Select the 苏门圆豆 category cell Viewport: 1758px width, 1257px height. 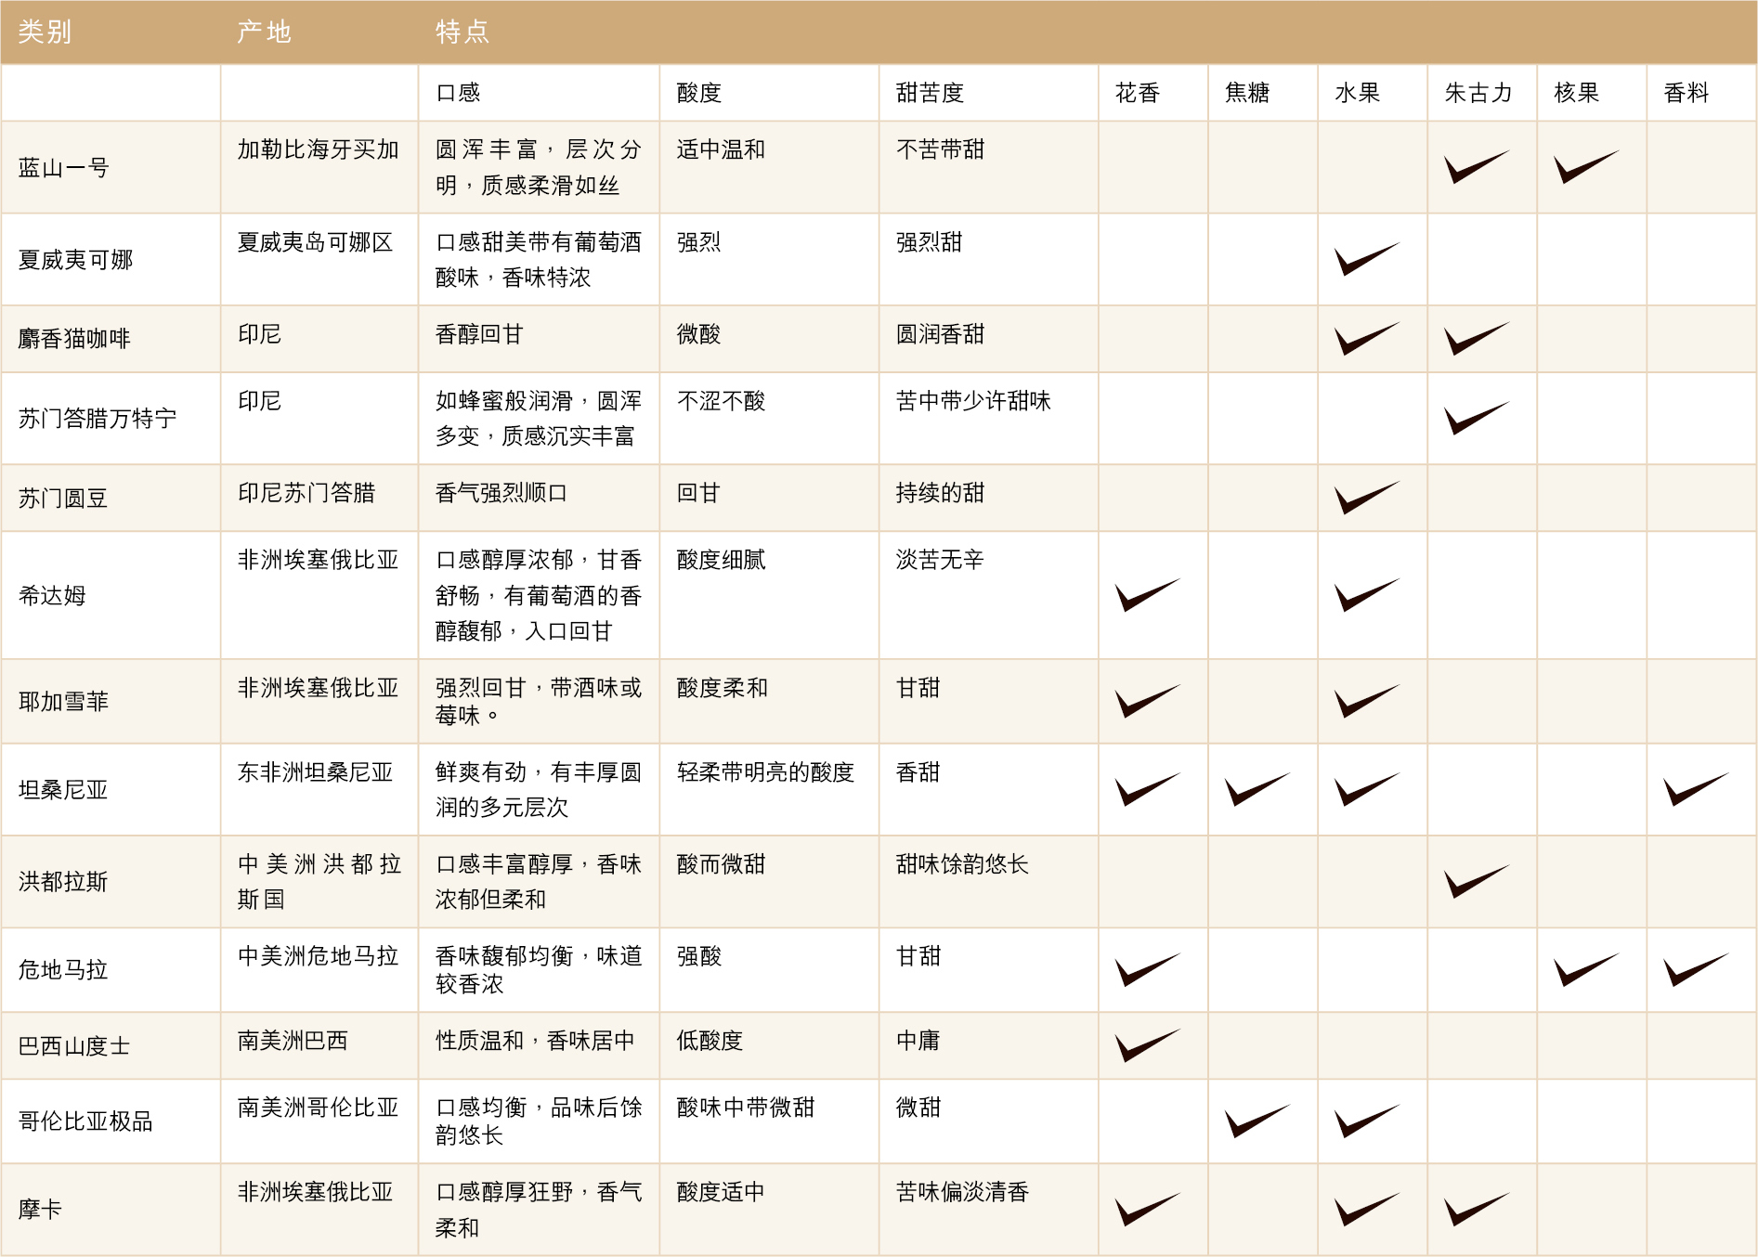click(111, 498)
